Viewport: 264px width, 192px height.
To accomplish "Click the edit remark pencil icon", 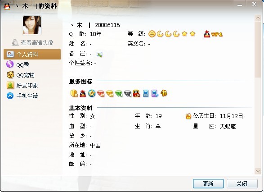I will click(x=99, y=55).
